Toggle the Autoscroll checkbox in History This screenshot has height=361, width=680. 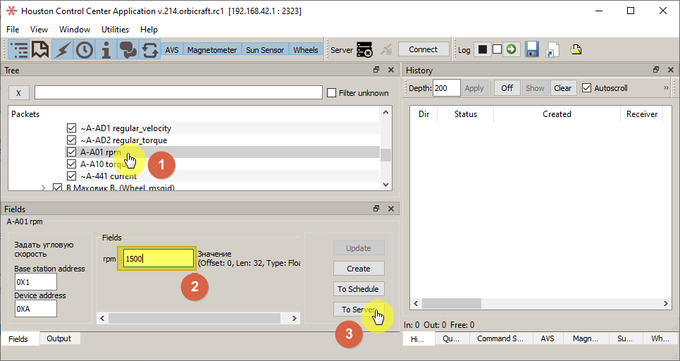tap(586, 88)
